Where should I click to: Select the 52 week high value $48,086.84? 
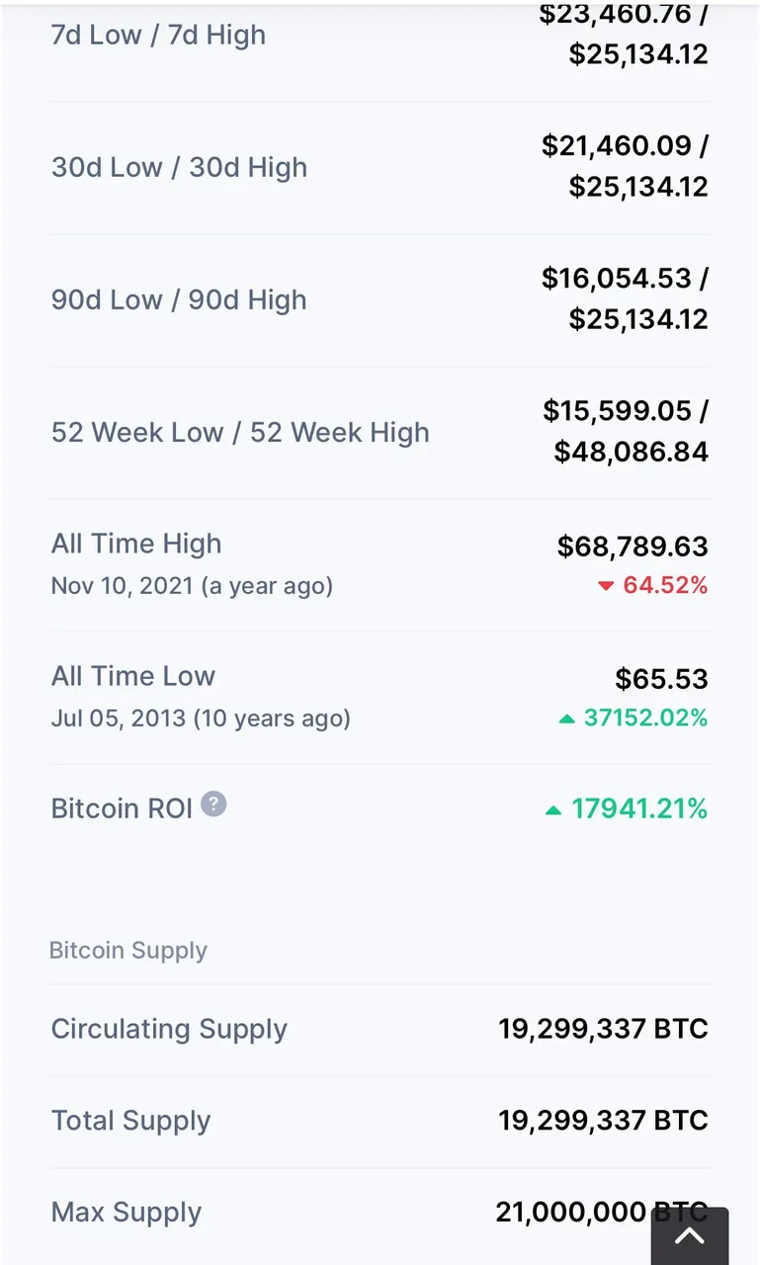631,453
